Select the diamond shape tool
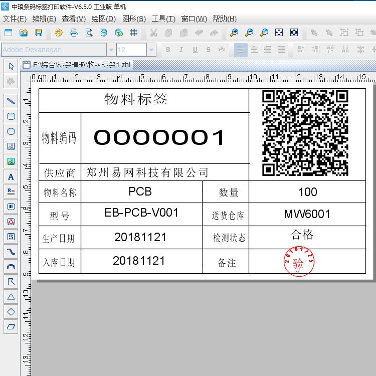The image size is (376, 376). (x=11, y=312)
